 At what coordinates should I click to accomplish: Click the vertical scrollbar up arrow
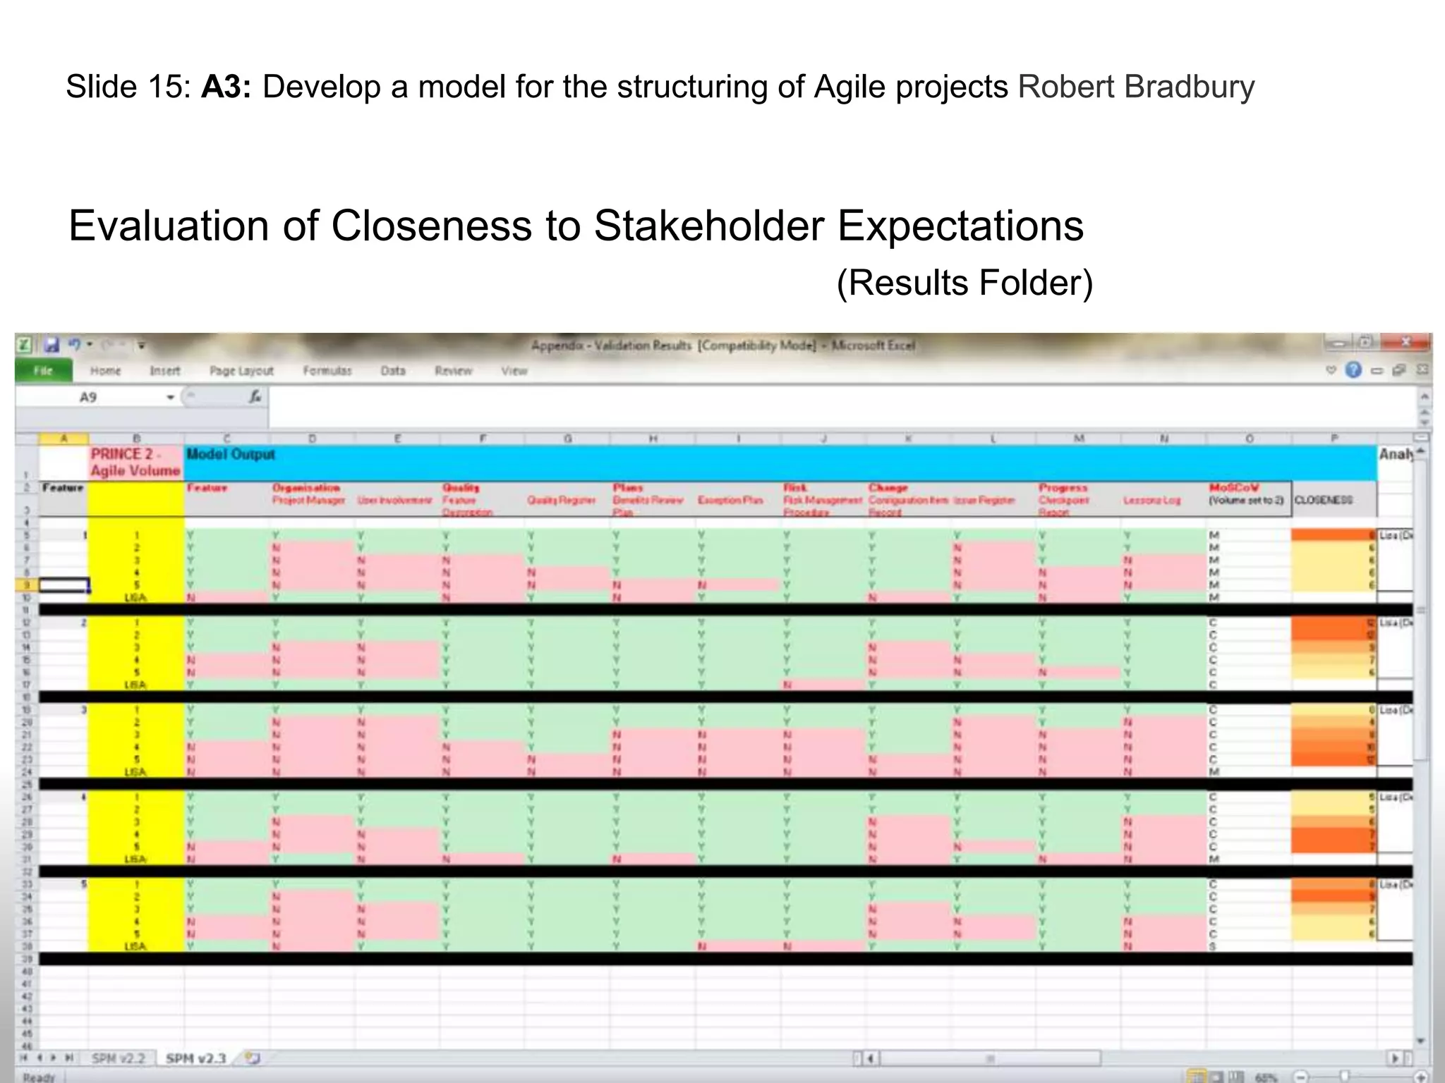pyautogui.click(x=1422, y=451)
